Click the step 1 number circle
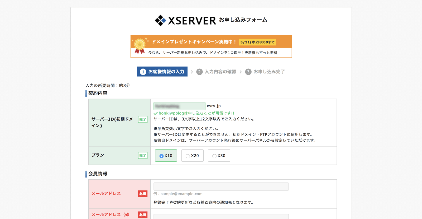Screen dimensions: 422x219 143,72
